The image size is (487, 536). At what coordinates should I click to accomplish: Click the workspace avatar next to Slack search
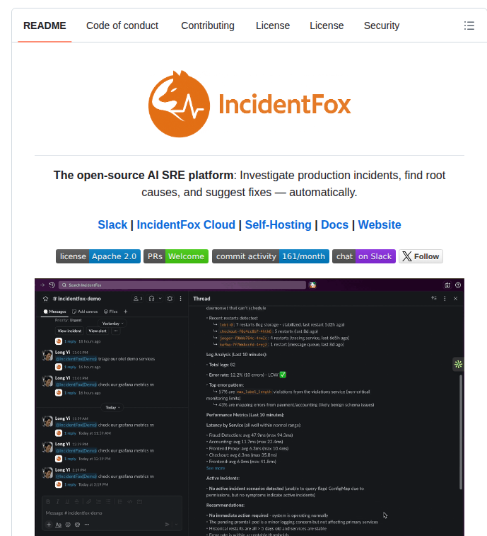pos(312,285)
